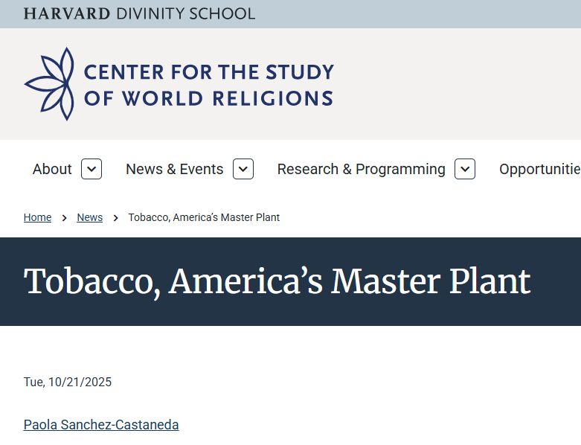Open the Opportunities menu item

(539, 169)
